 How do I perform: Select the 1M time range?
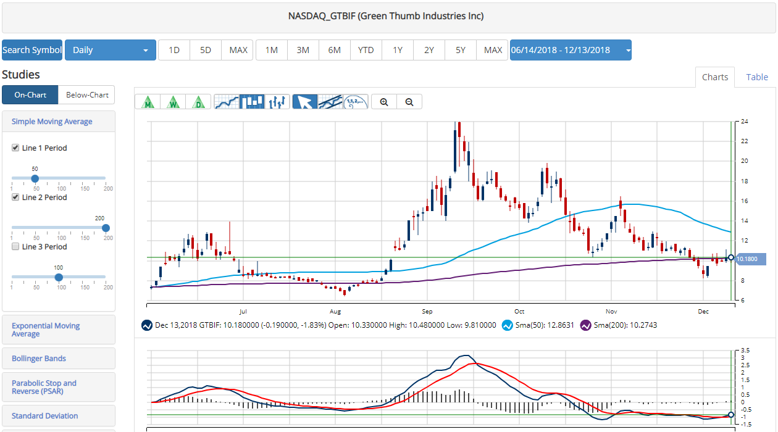(272, 50)
